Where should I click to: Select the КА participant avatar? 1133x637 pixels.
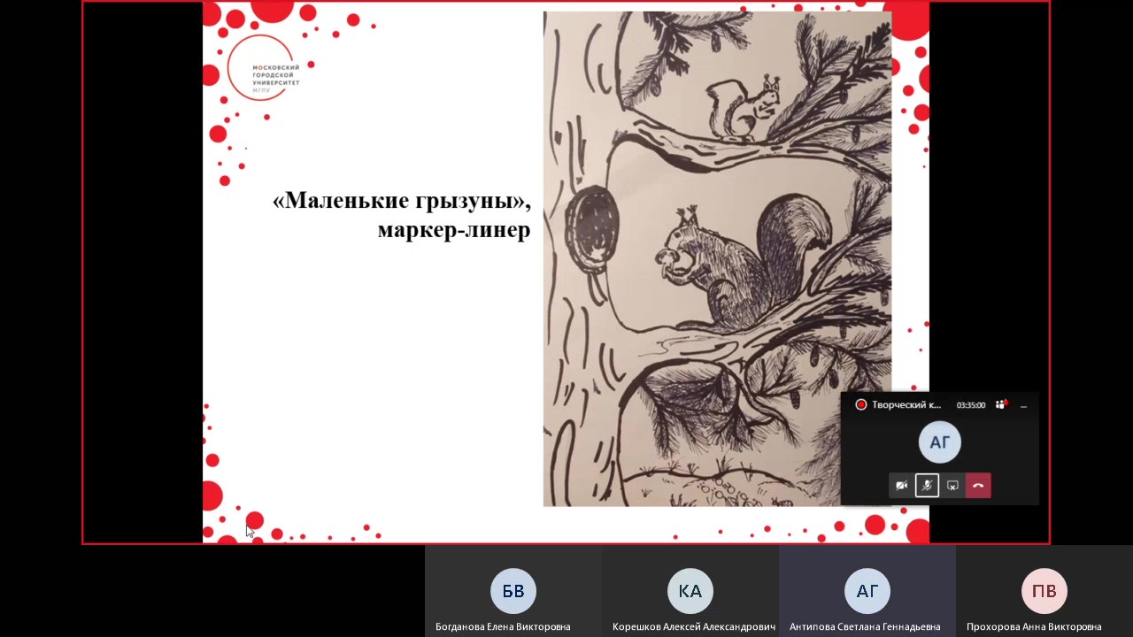click(x=690, y=591)
